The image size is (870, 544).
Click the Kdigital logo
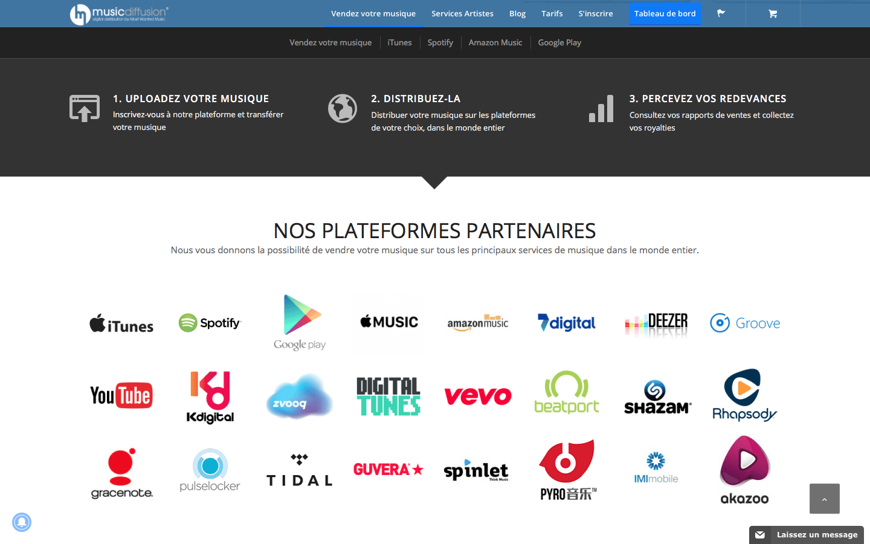tap(210, 397)
